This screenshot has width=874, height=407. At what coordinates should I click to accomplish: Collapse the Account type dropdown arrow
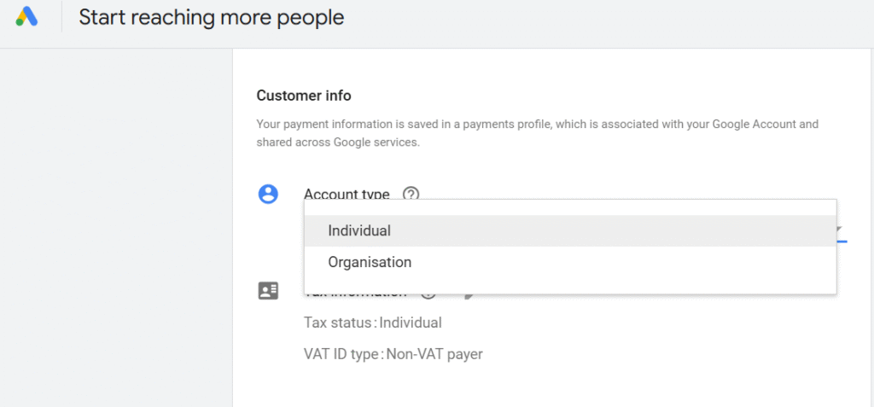click(841, 230)
